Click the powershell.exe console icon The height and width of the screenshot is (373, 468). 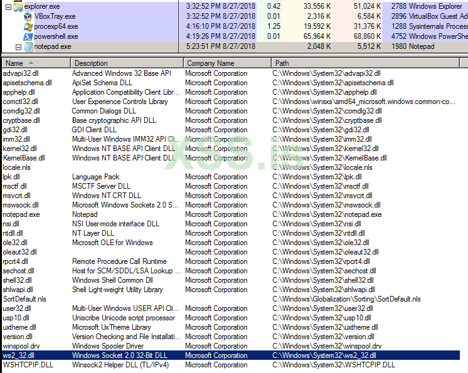[x=28, y=37]
